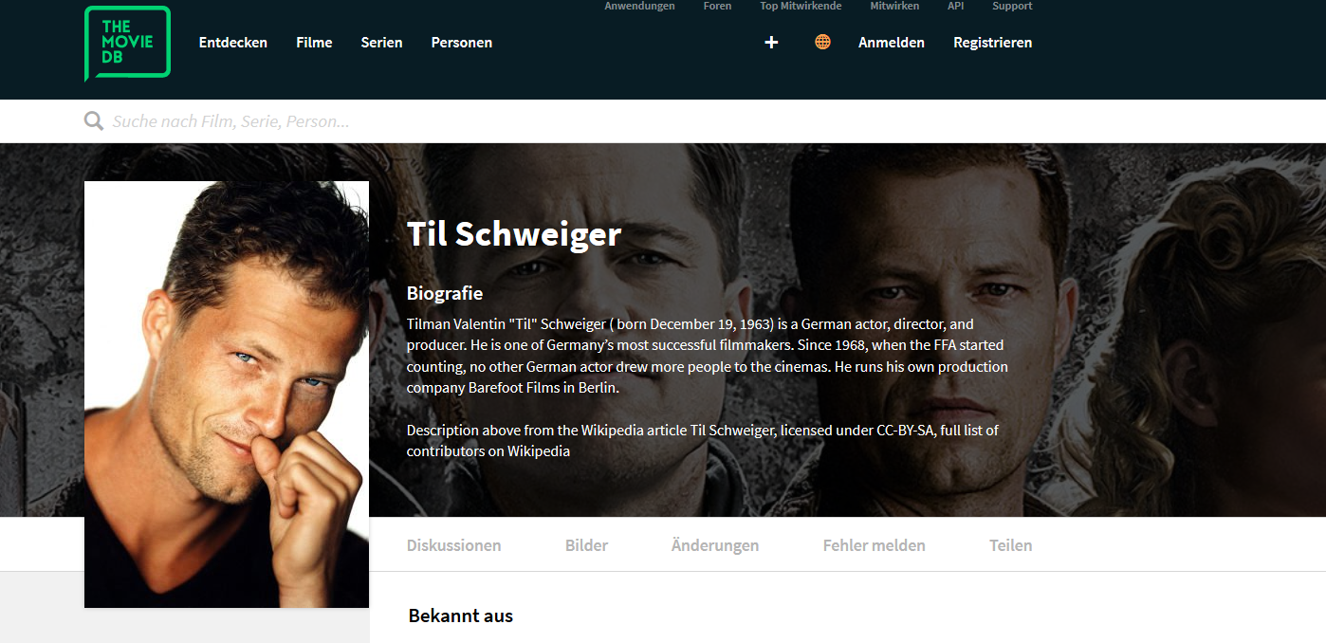The height and width of the screenshot is (643, 1326).
Task: Click the plus icon in header
Action: coord(771,43)
